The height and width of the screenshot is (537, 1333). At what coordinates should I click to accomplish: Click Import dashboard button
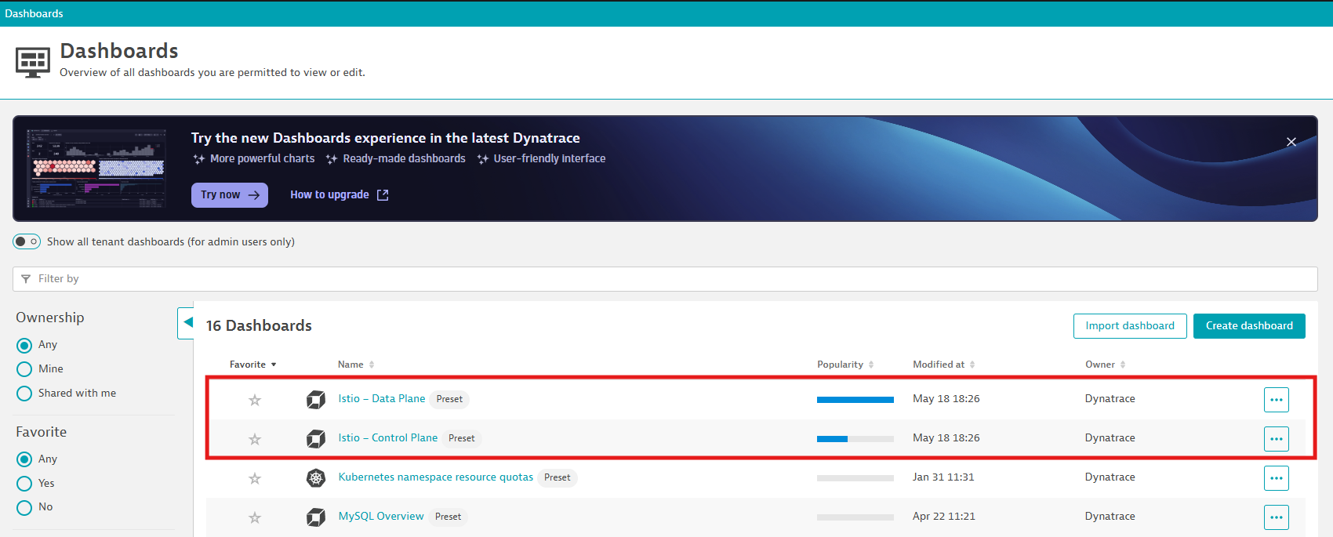tap(1130, 326)
